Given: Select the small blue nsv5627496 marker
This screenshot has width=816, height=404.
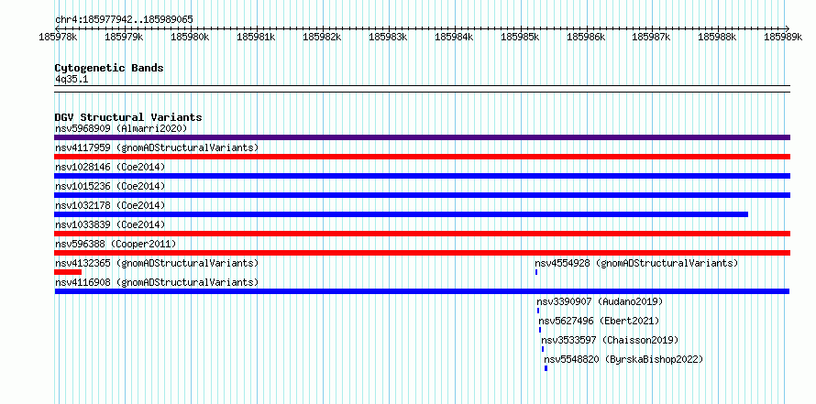Looking at the screenshot, I should pos(540,330).
